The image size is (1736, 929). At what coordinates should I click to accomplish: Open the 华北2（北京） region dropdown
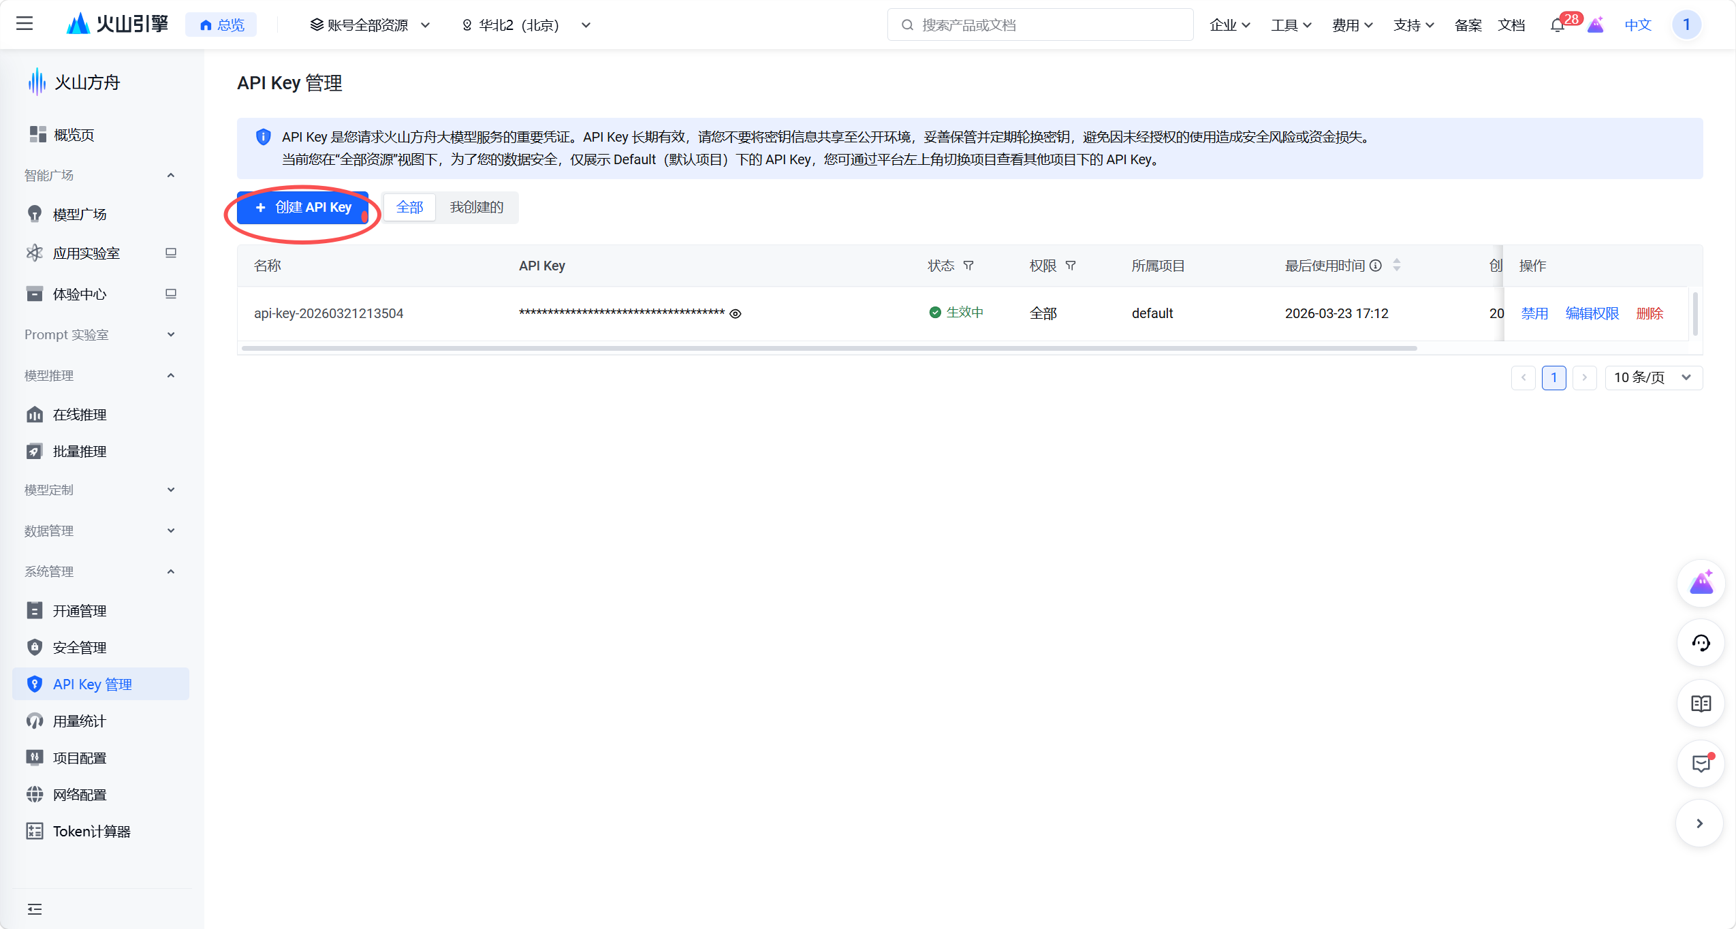tap(526, 25)
